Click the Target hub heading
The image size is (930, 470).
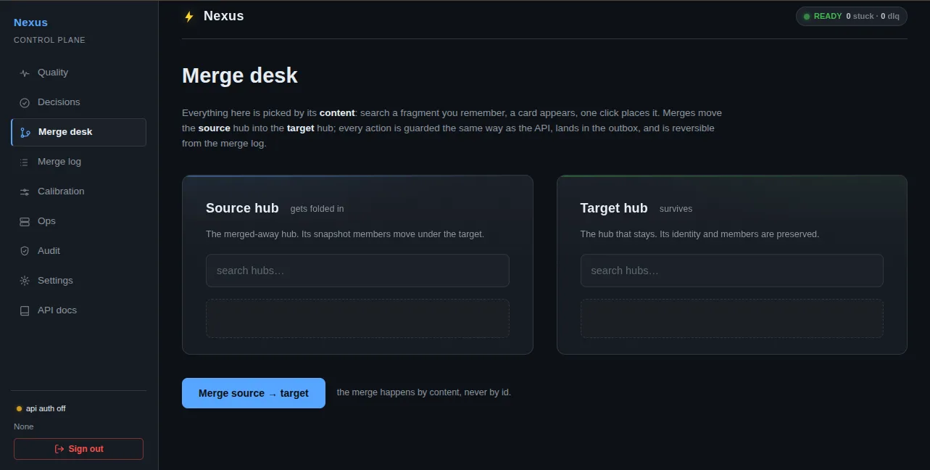click(x=614, y=208)
